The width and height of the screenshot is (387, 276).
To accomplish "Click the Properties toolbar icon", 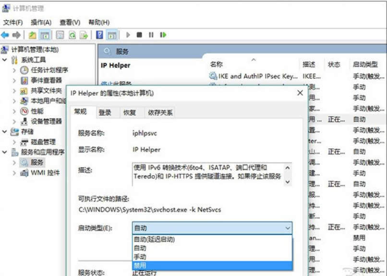I will pos(60,35).
